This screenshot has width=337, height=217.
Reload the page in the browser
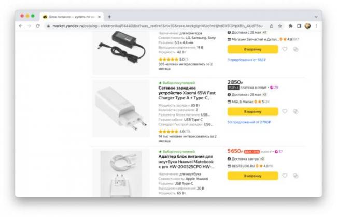[x=38, y=26]
